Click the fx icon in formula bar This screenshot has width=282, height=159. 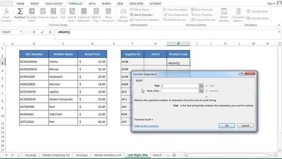50,32
